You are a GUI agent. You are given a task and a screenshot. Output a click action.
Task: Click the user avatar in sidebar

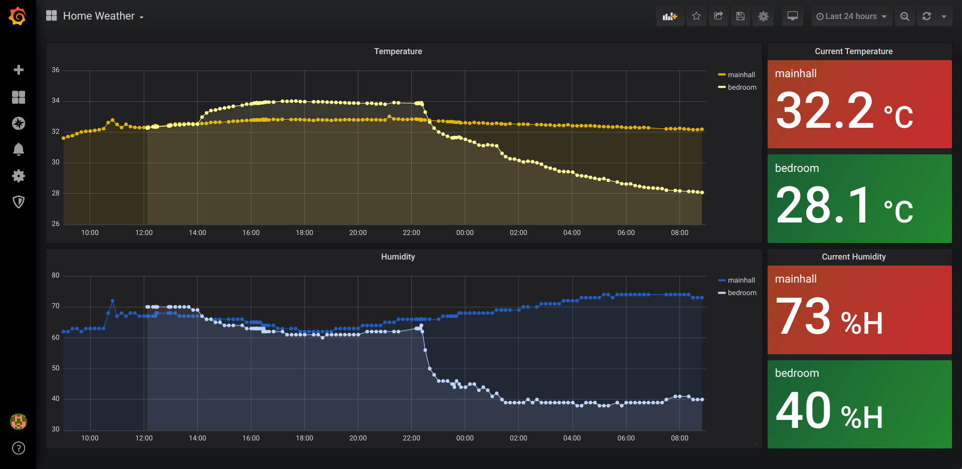[19, 421]
